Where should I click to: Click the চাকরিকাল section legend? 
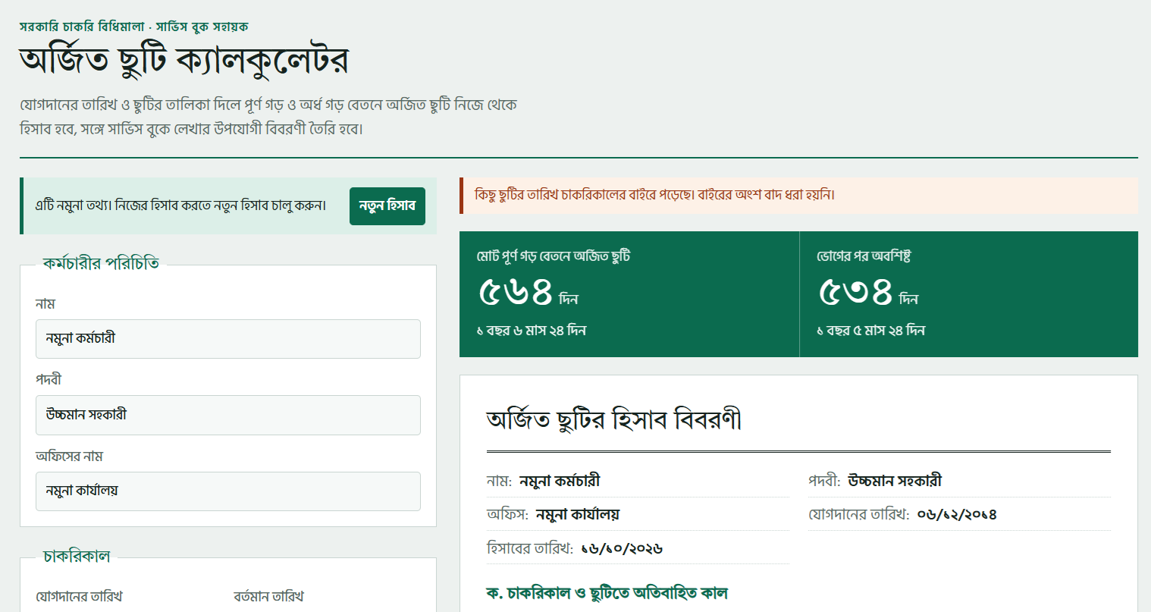pos(77,557)
